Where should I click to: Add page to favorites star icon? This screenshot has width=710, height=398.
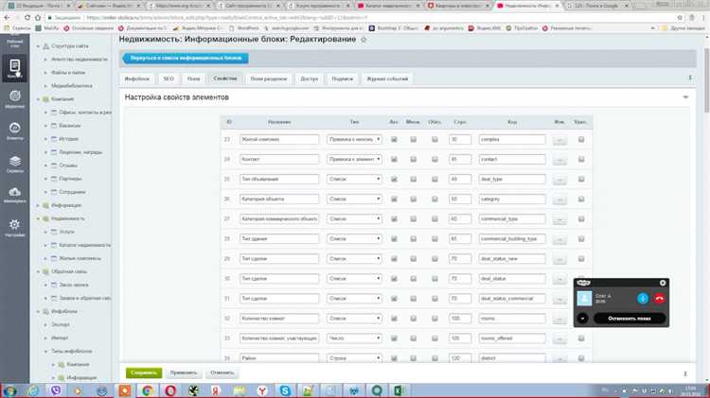point(364,40)
